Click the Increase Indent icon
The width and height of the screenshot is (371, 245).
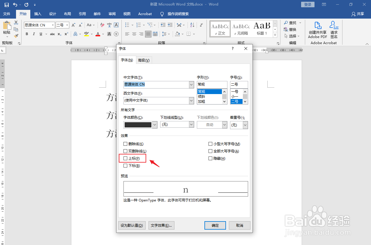[170, 25]
